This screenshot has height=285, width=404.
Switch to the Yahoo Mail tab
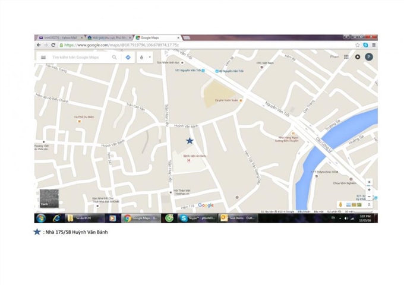coord(59,37)
